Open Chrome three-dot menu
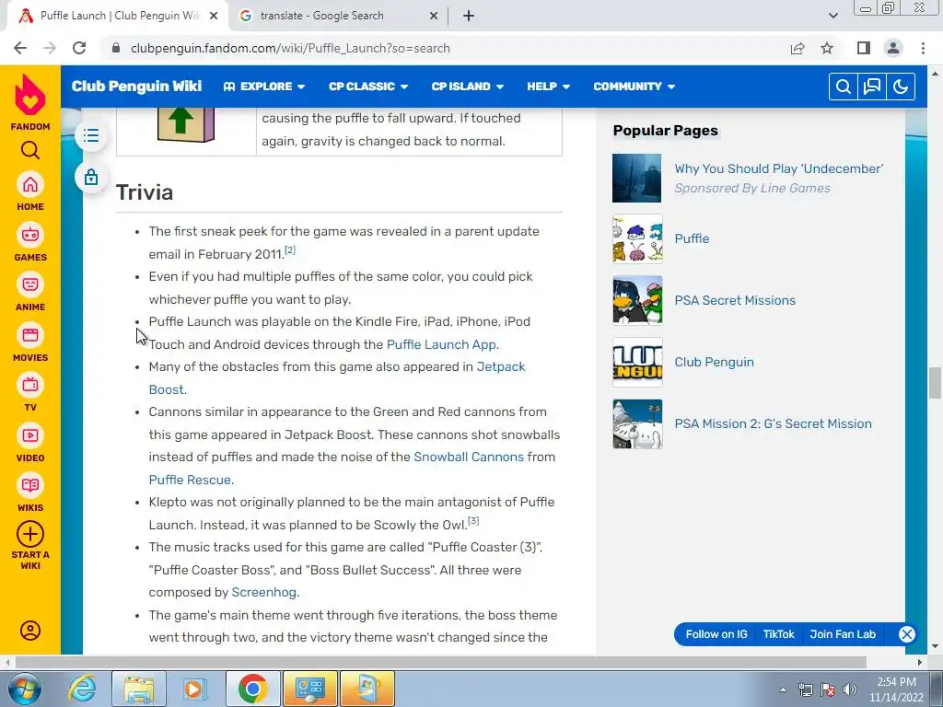Image resolution: width=943 pixels, height=707 pixels. [x=923, y=48]
